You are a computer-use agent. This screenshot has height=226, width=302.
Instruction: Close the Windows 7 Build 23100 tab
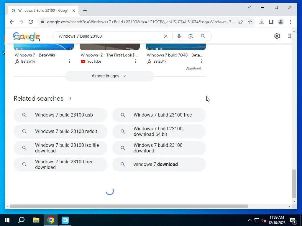73,11
